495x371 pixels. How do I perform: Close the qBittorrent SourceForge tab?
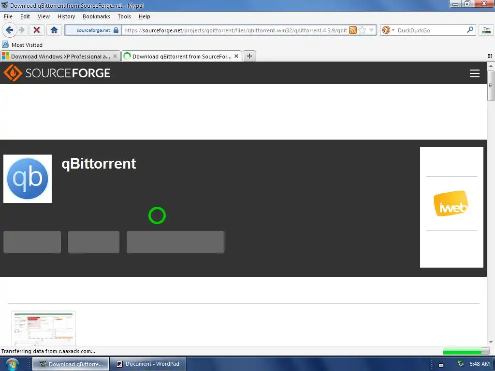pyautogui.click(x=236, y=56)
